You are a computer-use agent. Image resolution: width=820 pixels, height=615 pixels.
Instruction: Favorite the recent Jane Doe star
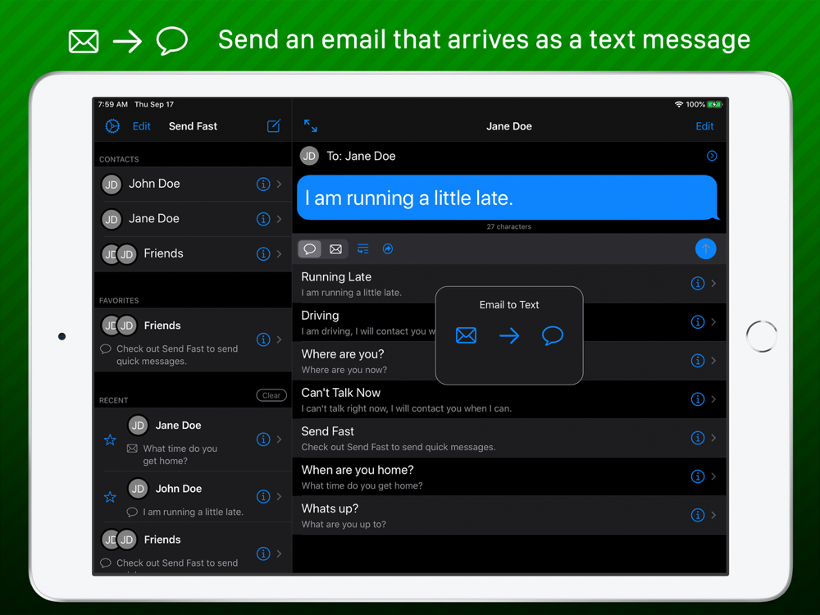coord(110,440)
